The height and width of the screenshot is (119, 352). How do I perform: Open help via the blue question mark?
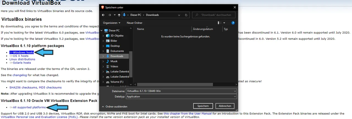tap(233, 23)
